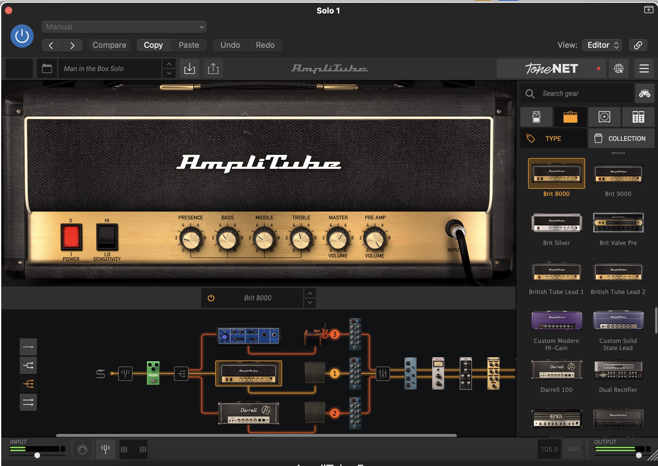Step to next preset with down arrow

click(x=169, y=73)
